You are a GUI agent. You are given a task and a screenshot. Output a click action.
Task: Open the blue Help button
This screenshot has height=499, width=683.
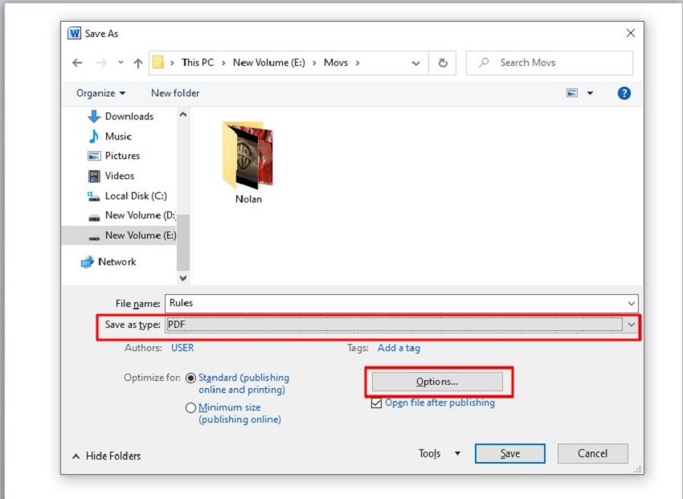pyautogui.click(x=624, y=93)
